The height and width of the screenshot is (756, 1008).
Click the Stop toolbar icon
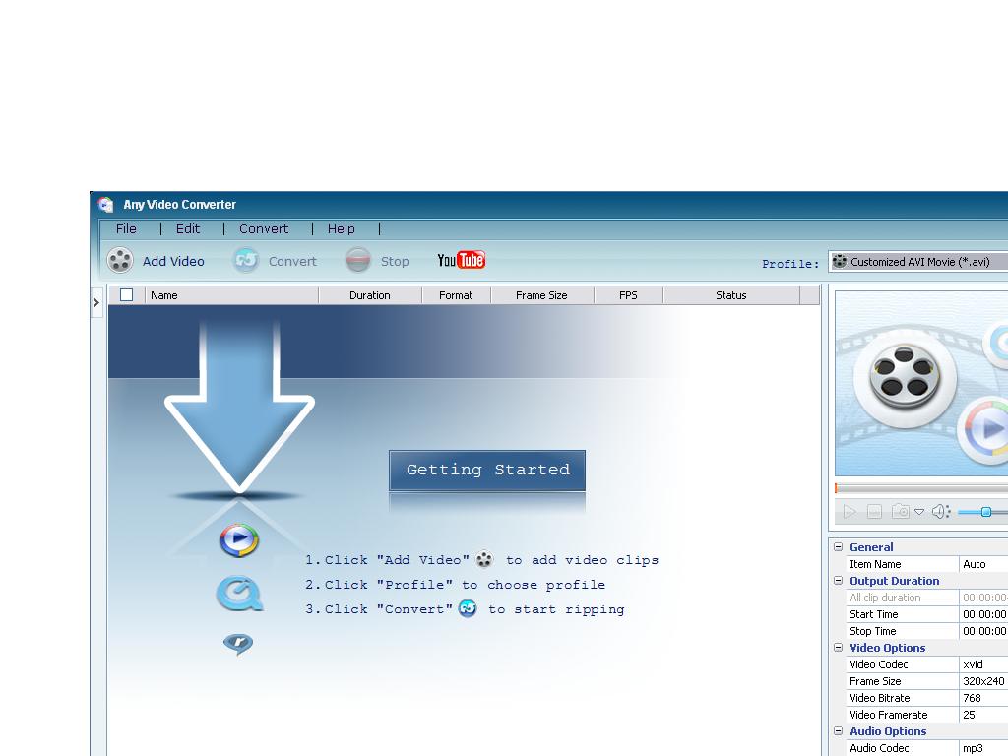tap(358, 260)
